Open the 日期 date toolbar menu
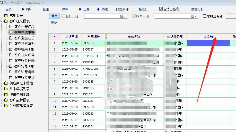 point(84,9)
